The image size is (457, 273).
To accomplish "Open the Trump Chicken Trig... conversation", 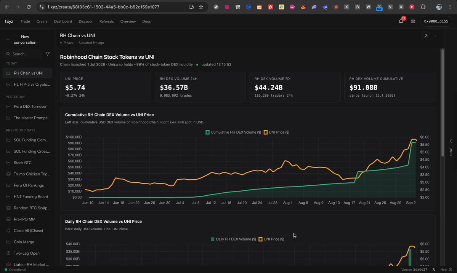I will (27, 174).
